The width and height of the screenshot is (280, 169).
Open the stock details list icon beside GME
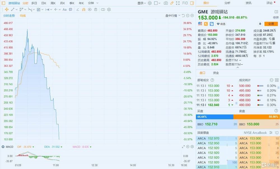[x=276, y=12]
